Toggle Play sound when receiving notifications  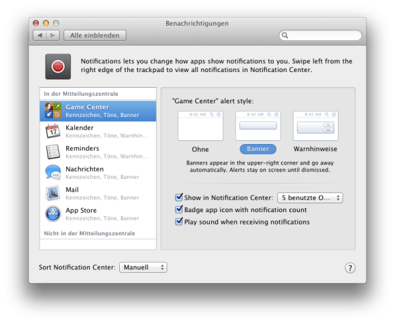tap(178, 222)
